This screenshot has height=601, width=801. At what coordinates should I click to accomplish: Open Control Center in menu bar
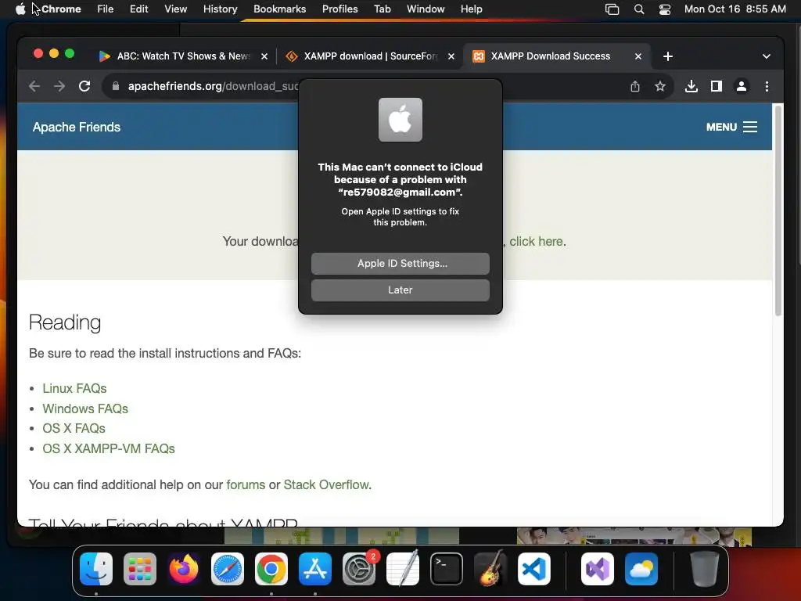[x=665, y=9]
